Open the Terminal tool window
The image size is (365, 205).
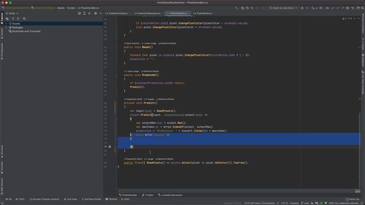coord(111,199)
